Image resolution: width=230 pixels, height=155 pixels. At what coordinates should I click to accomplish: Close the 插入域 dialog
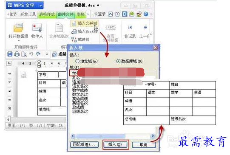155,48
